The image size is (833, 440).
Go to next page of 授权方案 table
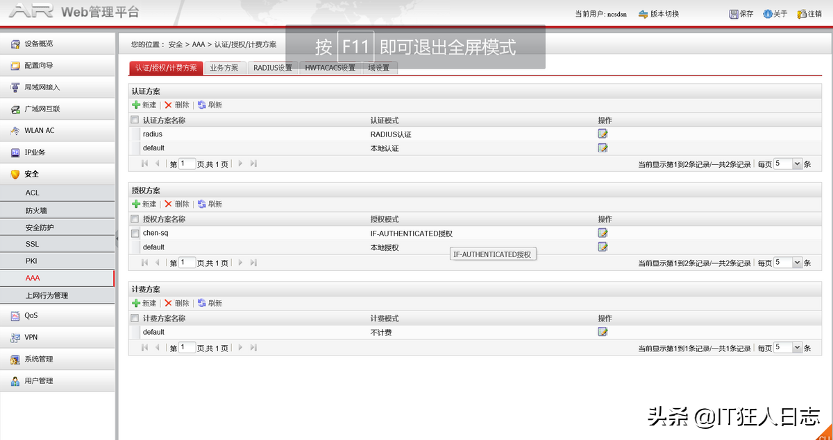tap(240, 263)
